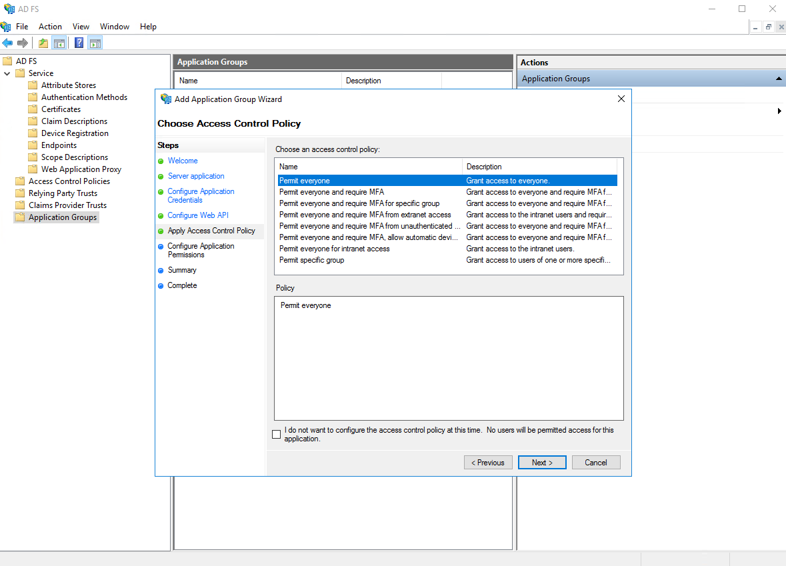Click the AD FS root folder icon
The image size is (786, 566).
tap(7, 61)
